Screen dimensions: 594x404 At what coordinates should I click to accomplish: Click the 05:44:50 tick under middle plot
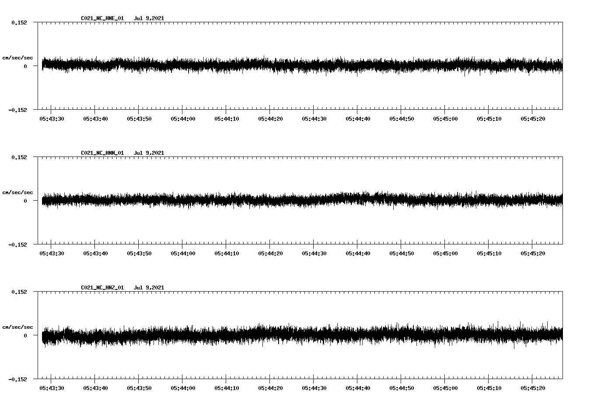click(401, 252)
